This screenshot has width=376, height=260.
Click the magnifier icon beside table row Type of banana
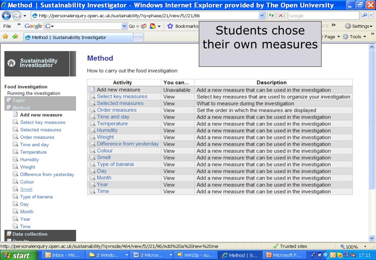tap(93, 164)
